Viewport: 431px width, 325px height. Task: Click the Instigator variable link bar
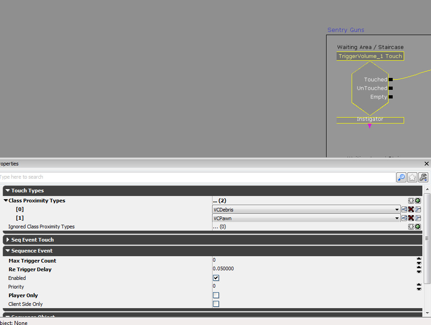(370, 120)
